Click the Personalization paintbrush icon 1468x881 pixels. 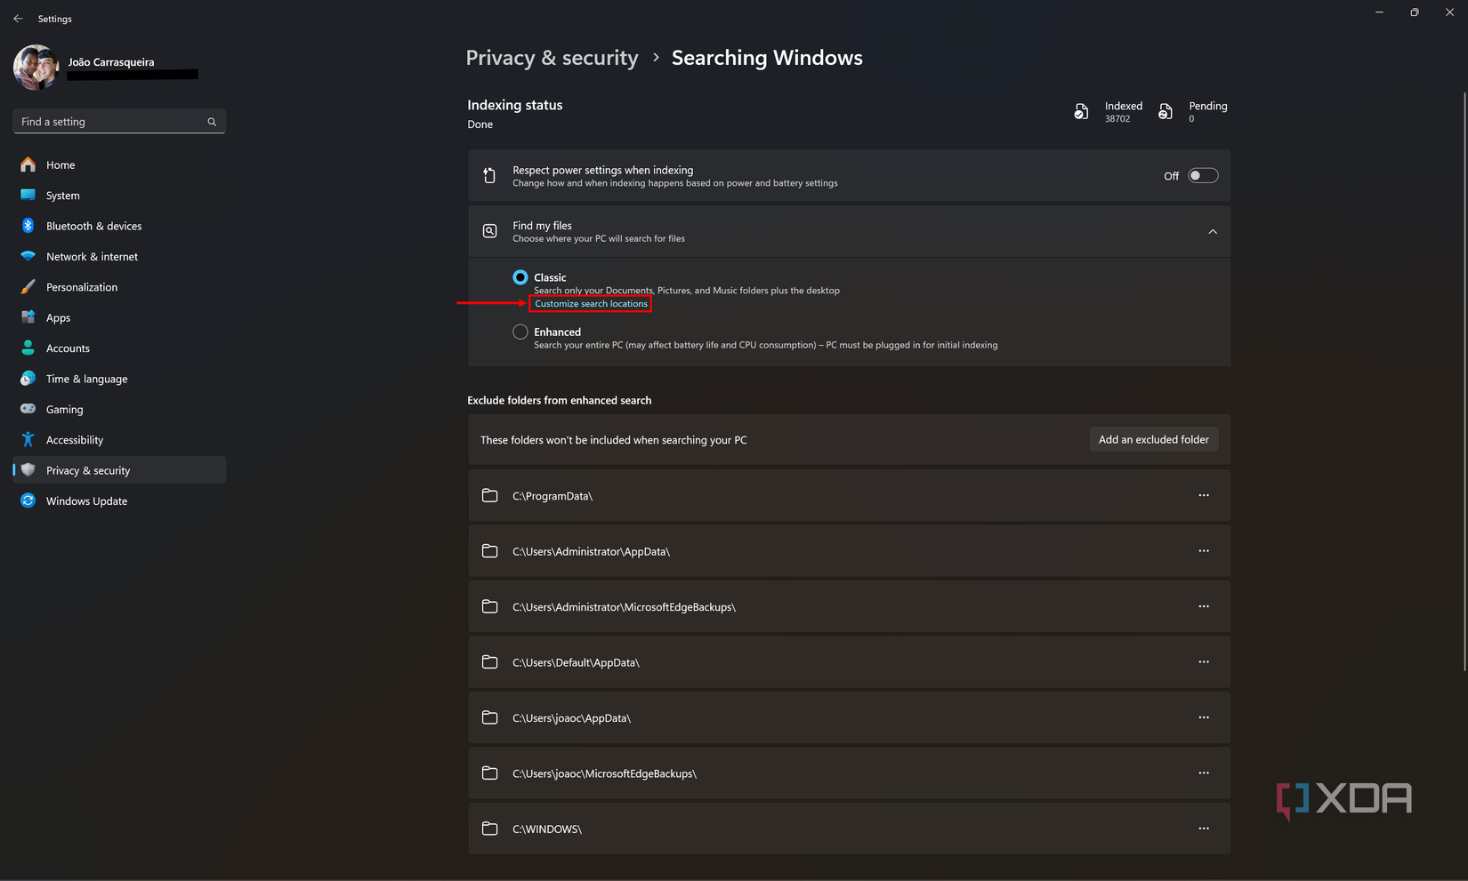click(28, 287)
